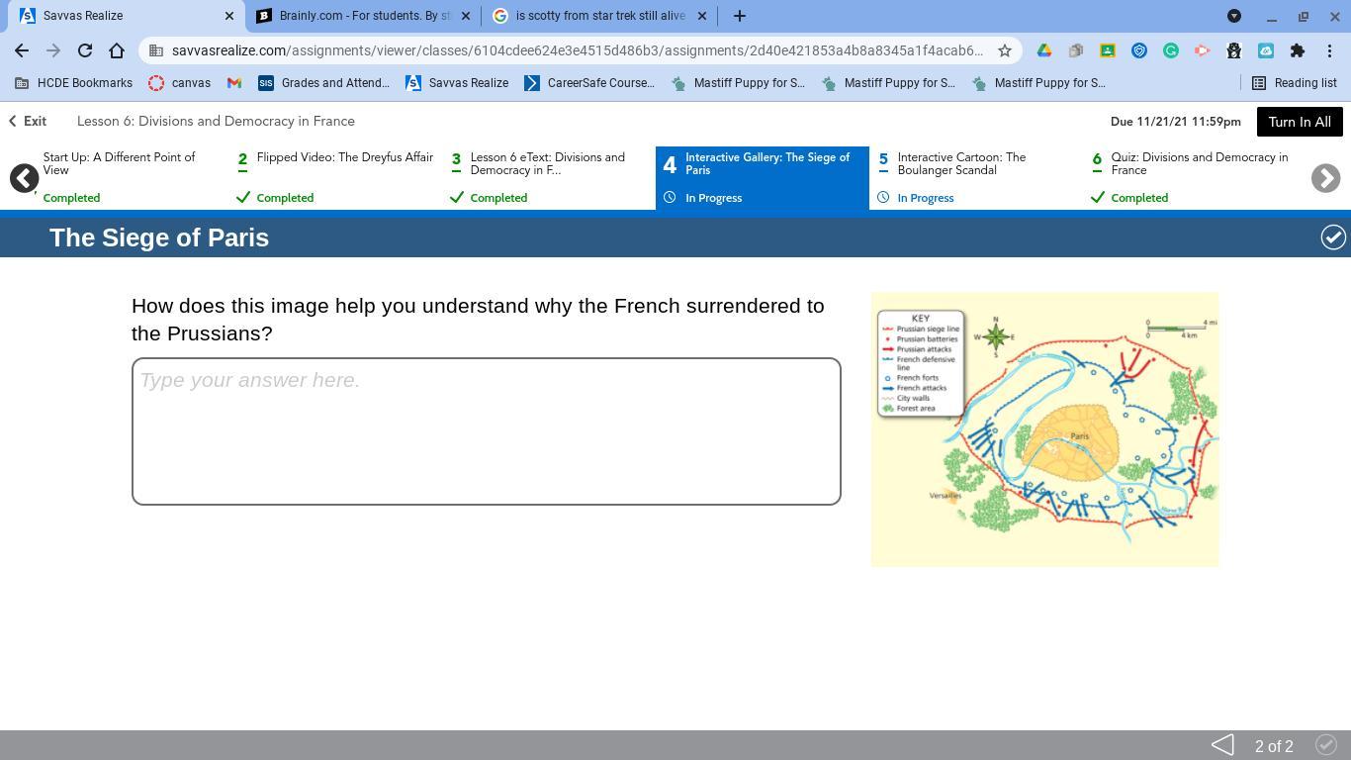Open the browser home page
The image size is (1351, 760).
pos(117,50)
